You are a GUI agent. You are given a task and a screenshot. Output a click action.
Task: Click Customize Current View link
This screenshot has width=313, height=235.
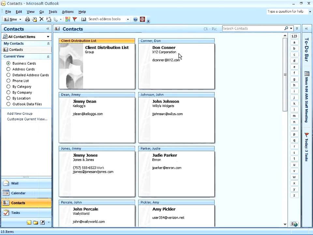click(27, 119)
